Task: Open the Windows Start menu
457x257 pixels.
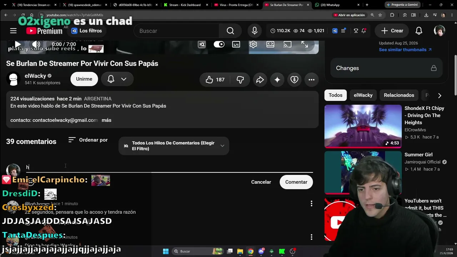Action: 166,251
